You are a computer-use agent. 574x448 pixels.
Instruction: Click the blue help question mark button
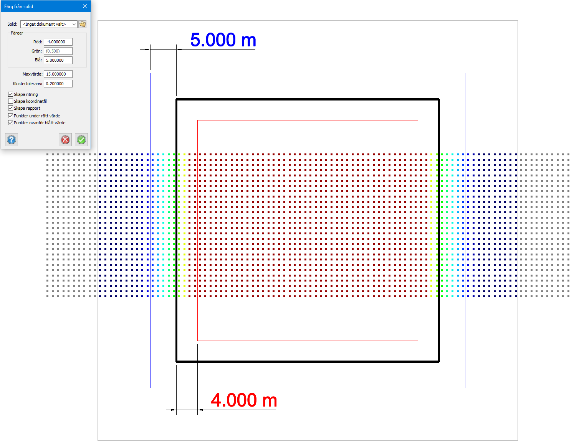(x=12, y=140)
